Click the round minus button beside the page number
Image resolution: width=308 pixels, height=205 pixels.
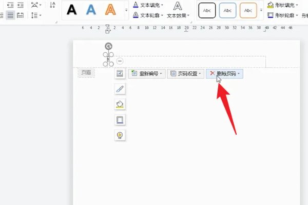coord(120,61)
